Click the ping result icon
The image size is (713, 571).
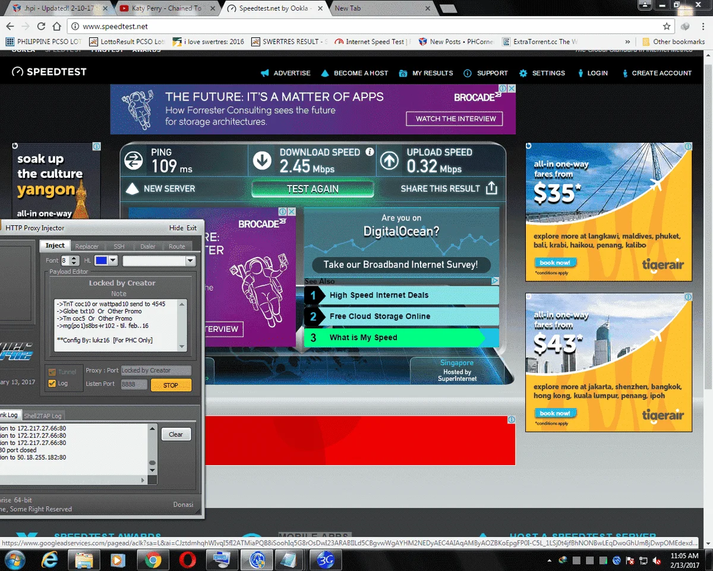(134, 160)
